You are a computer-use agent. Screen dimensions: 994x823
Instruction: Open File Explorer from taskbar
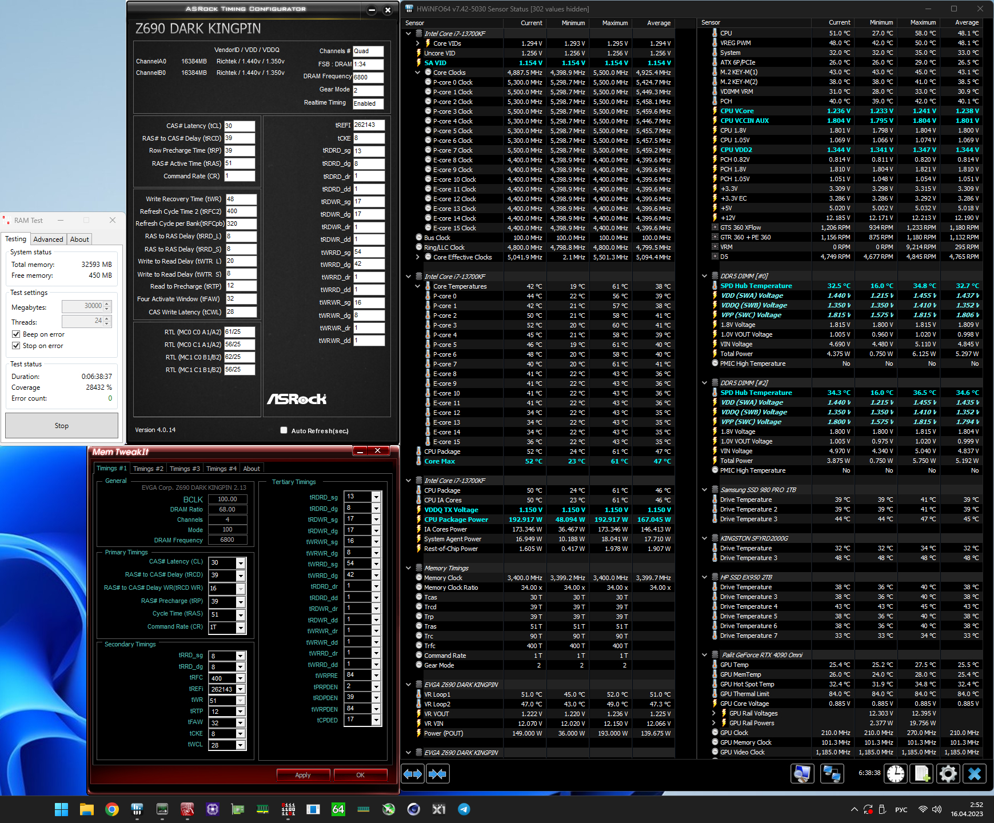86,809
